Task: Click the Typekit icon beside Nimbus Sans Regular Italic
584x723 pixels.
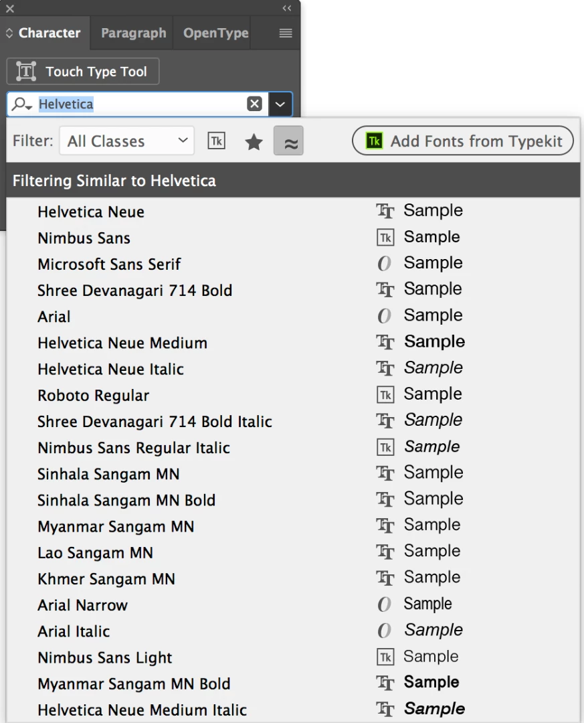Action: click(385, 448)
